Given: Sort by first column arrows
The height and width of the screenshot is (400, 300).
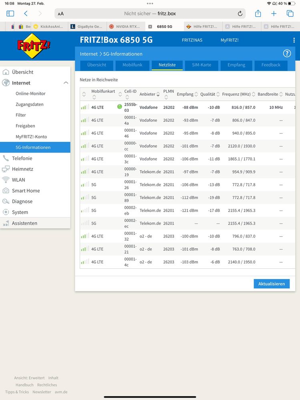Looking at the screenshot, I should (84, 94).
